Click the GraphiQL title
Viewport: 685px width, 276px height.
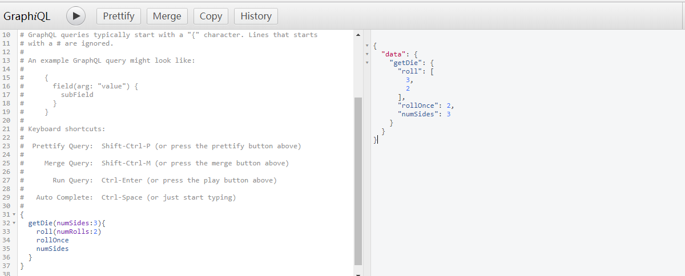(27, 17)
